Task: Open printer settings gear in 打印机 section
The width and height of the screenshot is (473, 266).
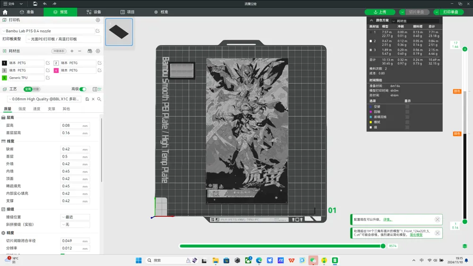Action: (98, 20)
